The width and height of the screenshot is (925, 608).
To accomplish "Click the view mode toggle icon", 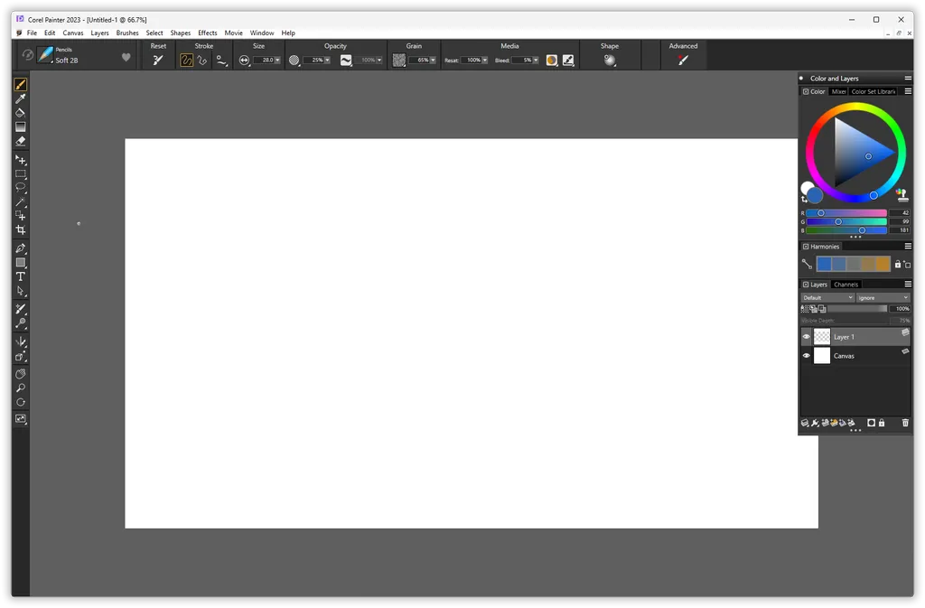I will [x=20, y=418].
